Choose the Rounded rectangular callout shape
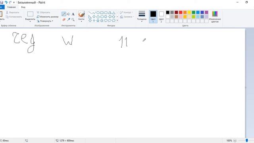This screenshot has height=143, width=254. (x=106, y=20)
